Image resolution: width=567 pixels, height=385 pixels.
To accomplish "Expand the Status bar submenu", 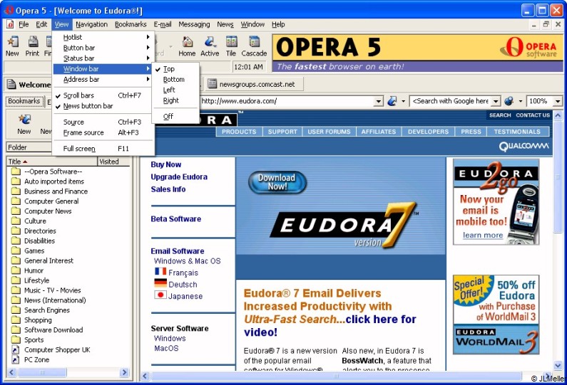I will click(103, 58).
